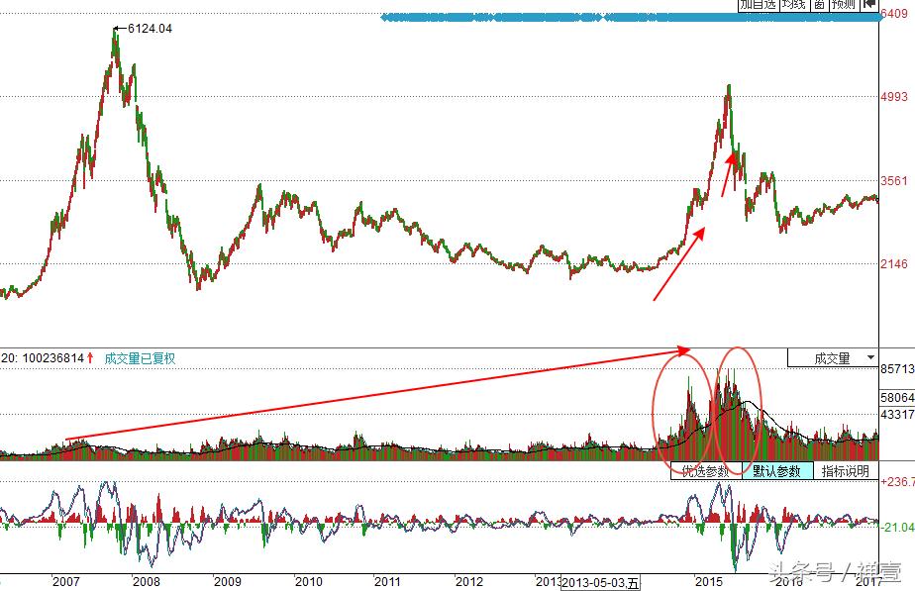Click the 2011 year label on the time axis
915x591 pixels.
pyautogui.click(x=387, y=582)
